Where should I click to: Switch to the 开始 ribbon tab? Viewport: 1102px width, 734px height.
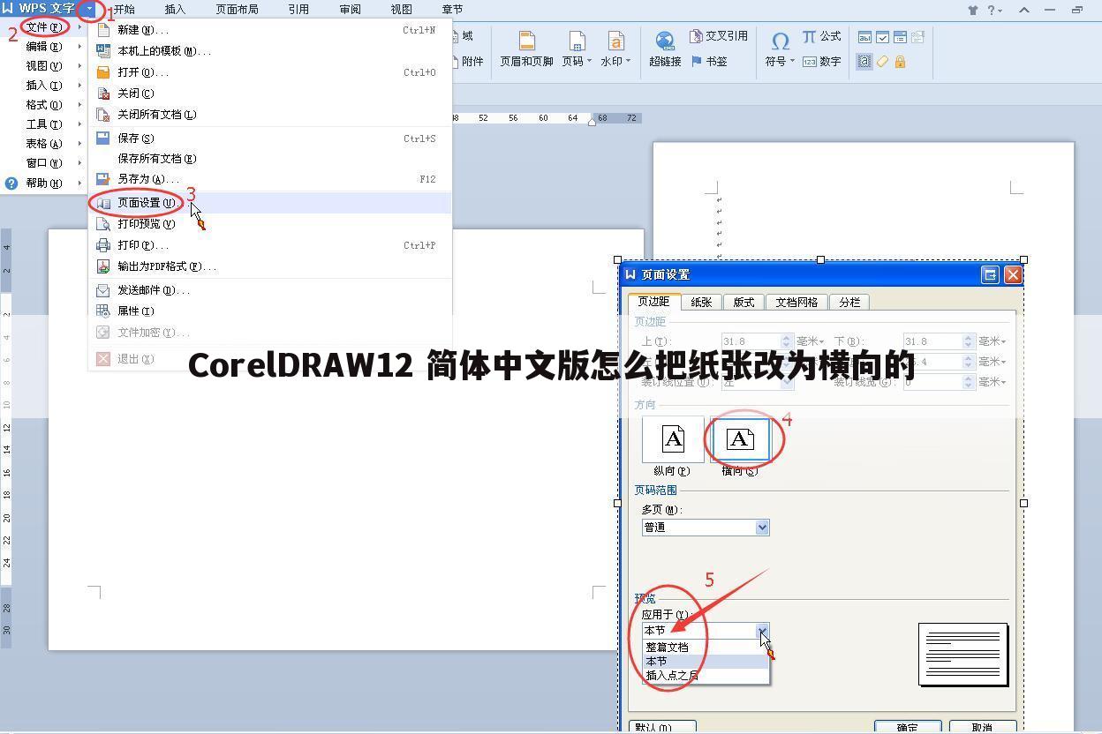click(x=125, y=10)
